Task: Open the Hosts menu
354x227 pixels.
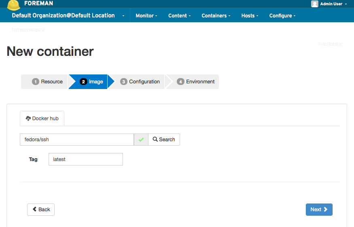Action: tap(250, 16)
